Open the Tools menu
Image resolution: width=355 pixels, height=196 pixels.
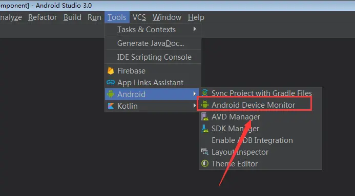(x=117, y=17)
